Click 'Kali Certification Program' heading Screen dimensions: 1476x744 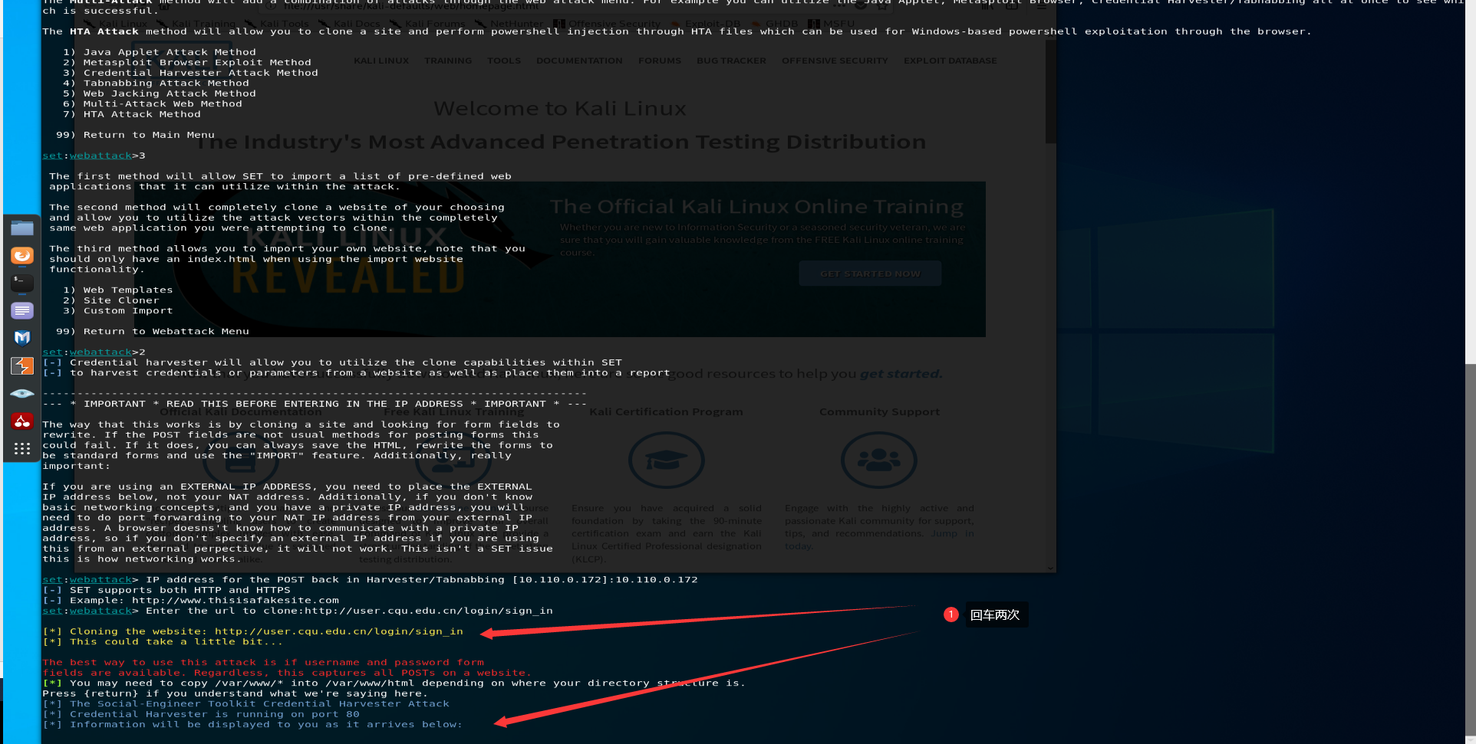pyautogui.click(x=666, y=412)
